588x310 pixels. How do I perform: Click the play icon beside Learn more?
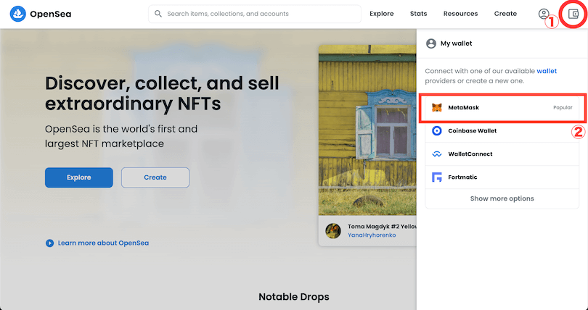(x=49, y=243)
